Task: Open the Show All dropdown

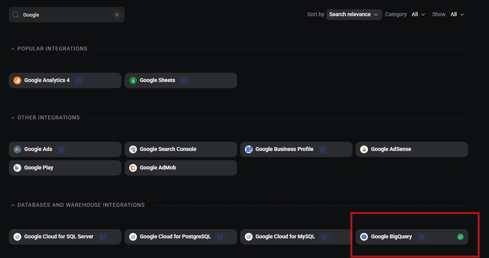Action: (457, 15)
